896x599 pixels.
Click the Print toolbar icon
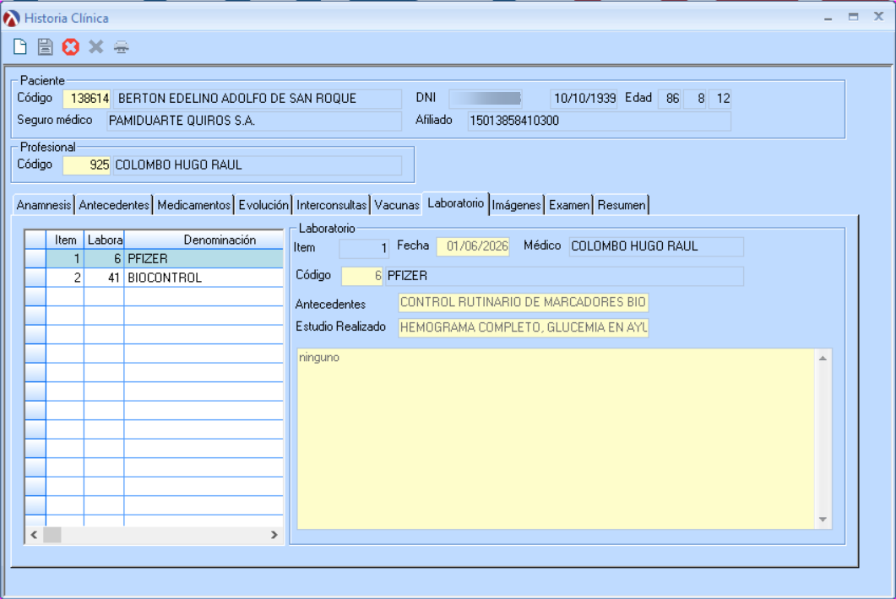pos(121,47)
